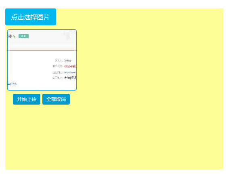Click the 企业网址 label in the preview

pyautogui.click(x=58, y=72)
